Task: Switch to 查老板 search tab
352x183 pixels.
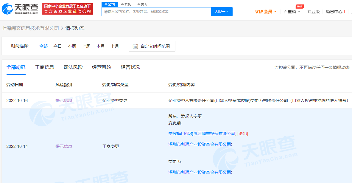Action: [x=126, y=4]
